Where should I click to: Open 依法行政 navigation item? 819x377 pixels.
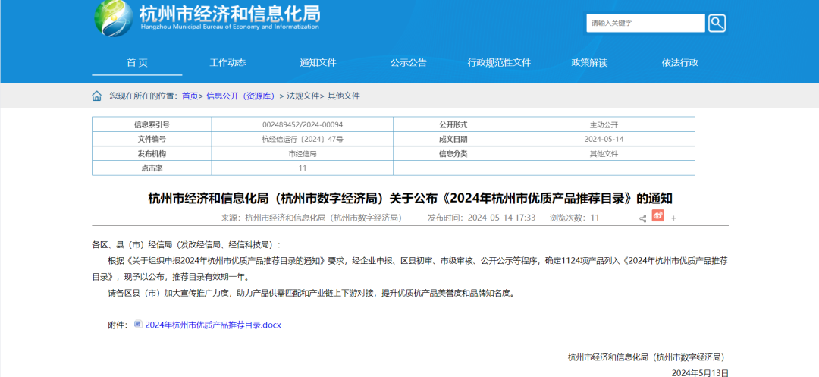[x=679, y=63]
